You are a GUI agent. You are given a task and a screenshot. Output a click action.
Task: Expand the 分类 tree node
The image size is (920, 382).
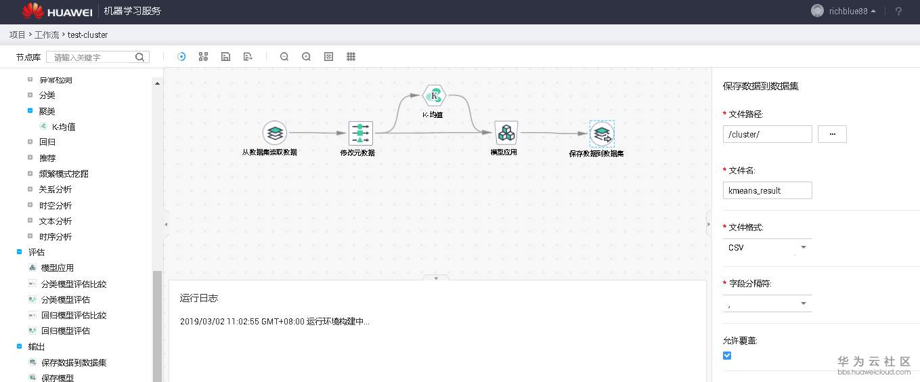[x=30, y=95]
